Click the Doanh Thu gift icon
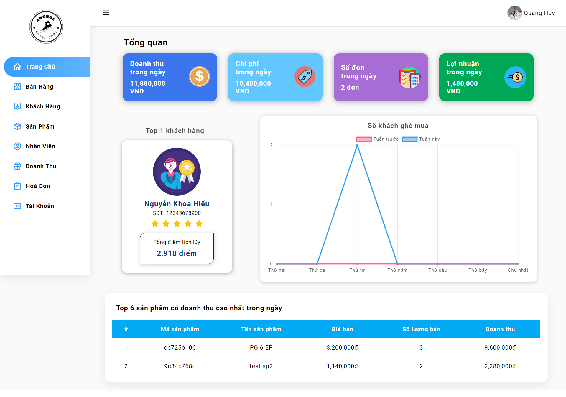This screenshot has width=566, height=397. 17,166
